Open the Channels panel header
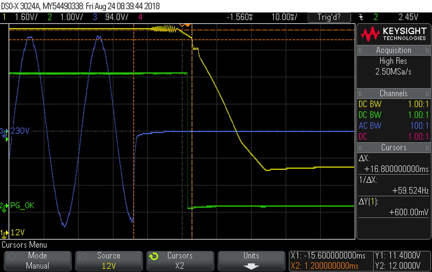 (x=394, y=93)
